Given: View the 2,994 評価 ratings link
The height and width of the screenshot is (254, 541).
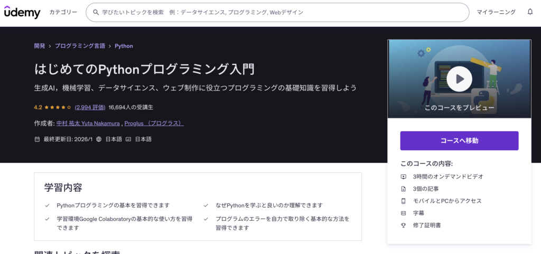Looking at the screenshot, I should (x=90, y=107).
